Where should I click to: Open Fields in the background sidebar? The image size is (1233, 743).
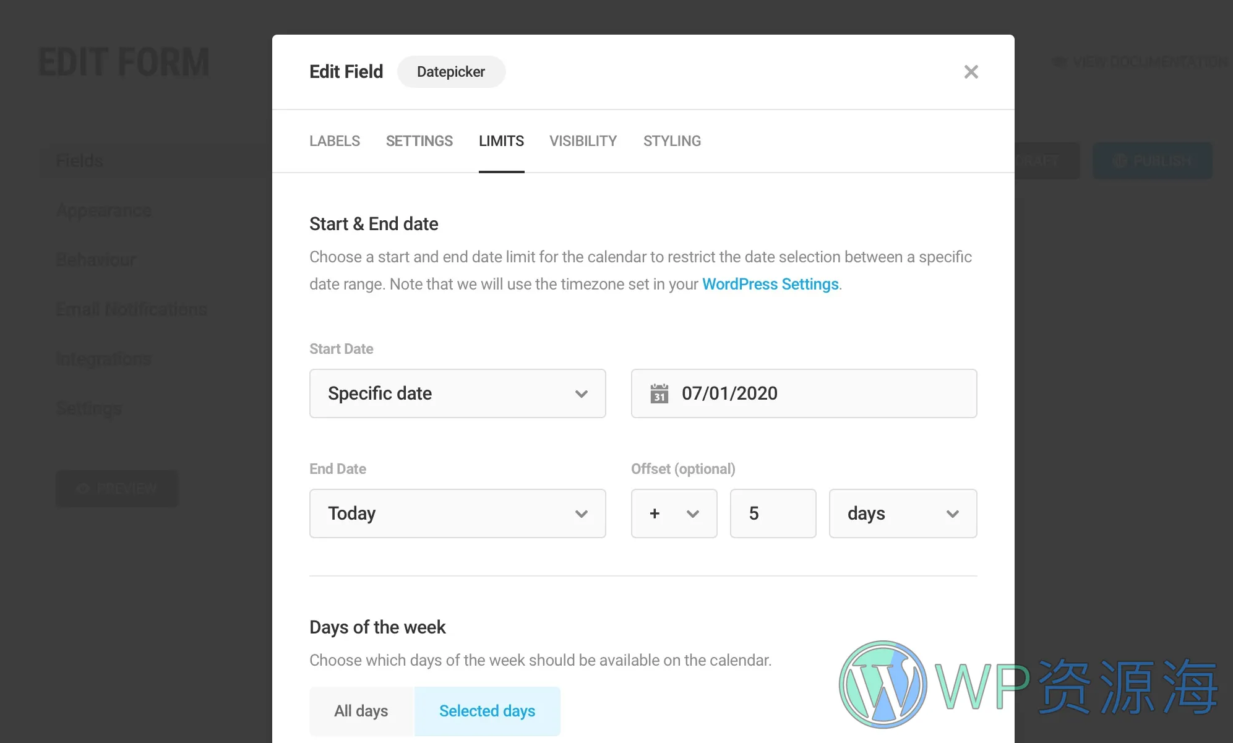(79, 161)
